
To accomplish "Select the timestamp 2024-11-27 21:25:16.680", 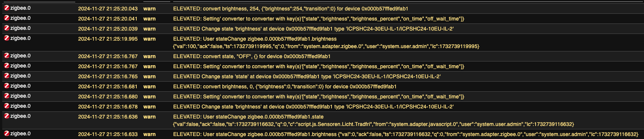I will (x=108, y=97).
